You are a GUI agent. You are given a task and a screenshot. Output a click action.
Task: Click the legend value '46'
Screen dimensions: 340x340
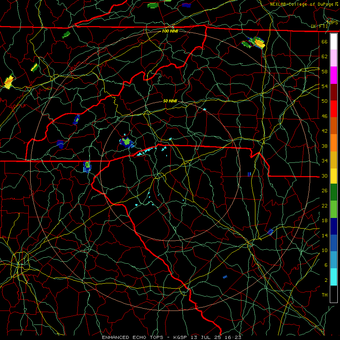[325, 116]
